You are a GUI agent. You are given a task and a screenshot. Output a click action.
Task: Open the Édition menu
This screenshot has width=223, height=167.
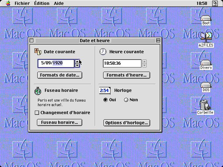[x=42, y=3]
